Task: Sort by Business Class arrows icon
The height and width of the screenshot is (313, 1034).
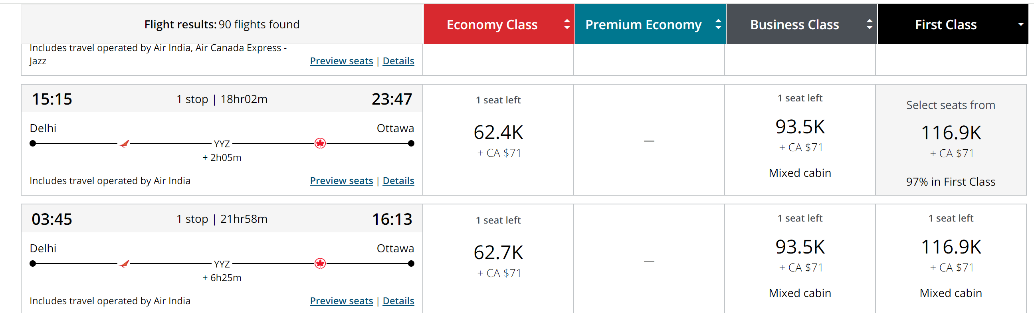Action: (x=869, y=24)
